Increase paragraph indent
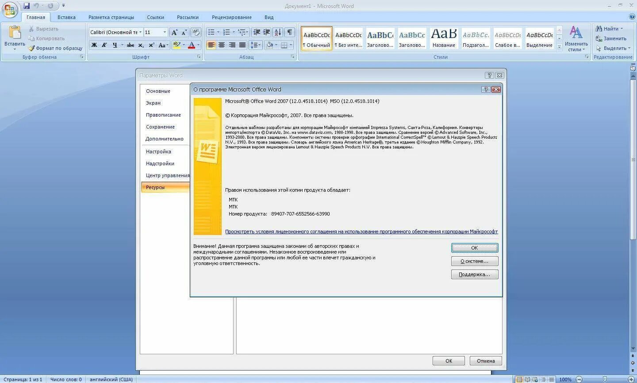The width and height of the screenshot is (637, 383). tap(267, 32)
